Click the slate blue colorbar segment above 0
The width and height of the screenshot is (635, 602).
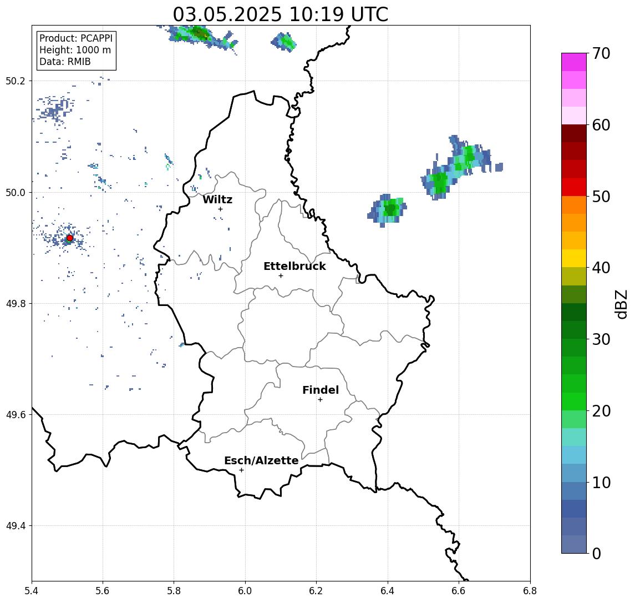[x=574, y=544]
